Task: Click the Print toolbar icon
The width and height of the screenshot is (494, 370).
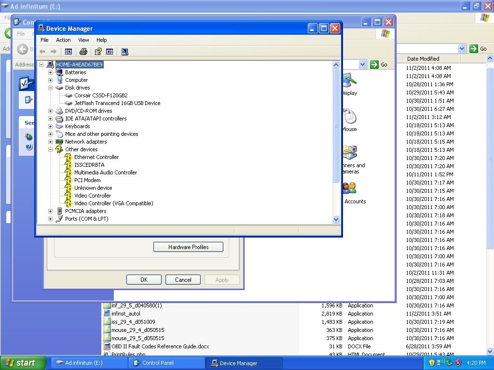Action: coord(83,52)
